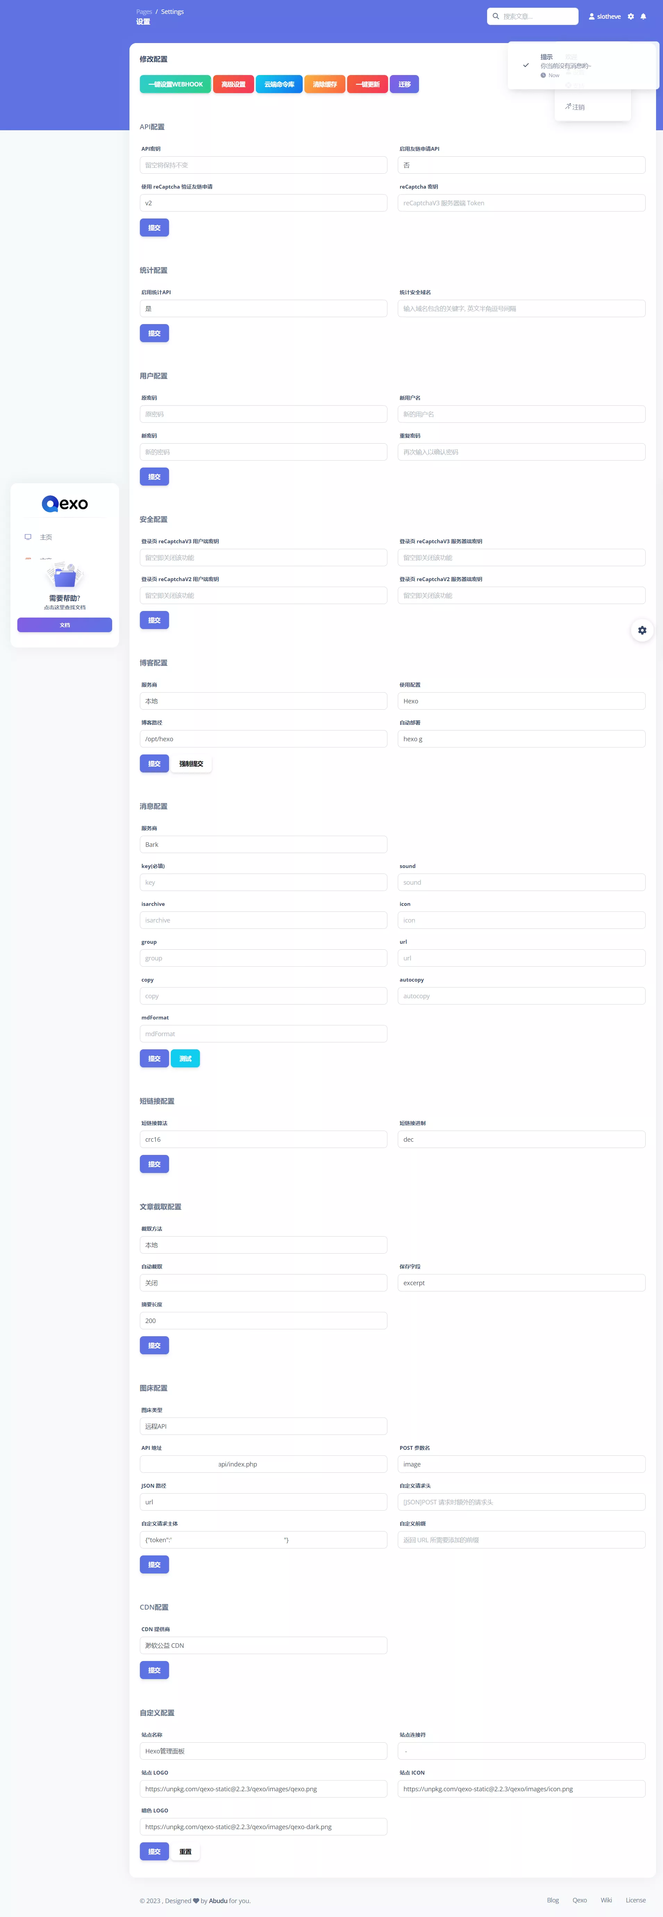Open the CDN 提供商 dropdown

point(263,1645)
